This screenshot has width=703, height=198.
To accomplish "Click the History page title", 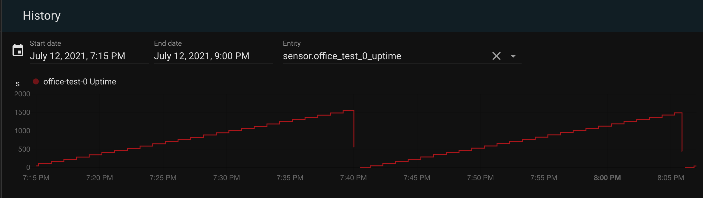I will (42, 16).
